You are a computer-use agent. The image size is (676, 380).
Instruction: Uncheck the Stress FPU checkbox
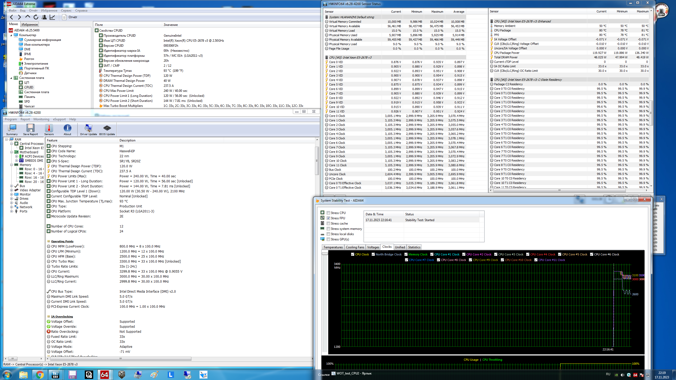328,218
